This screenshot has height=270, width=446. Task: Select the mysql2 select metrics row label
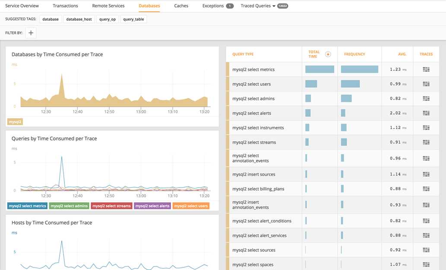click(253, 69)
